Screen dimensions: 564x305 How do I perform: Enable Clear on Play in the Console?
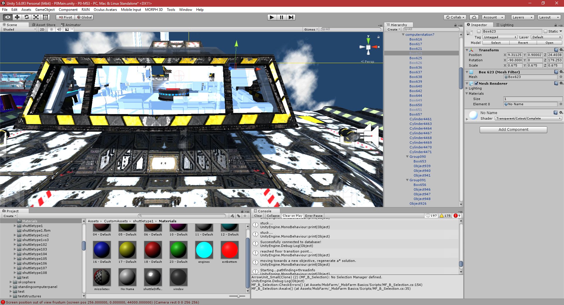pos(293,216)
